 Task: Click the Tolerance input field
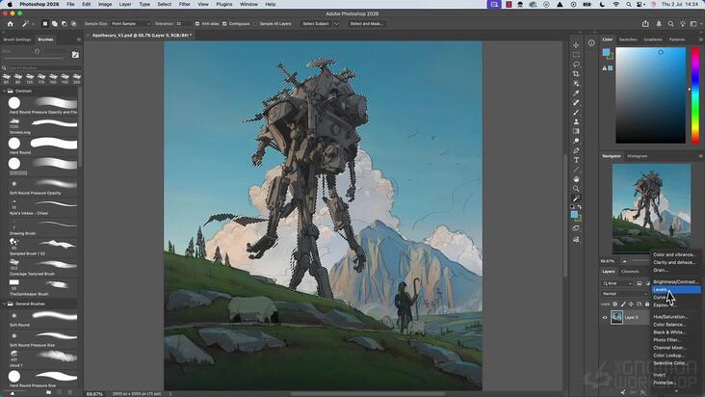point(183,24)
